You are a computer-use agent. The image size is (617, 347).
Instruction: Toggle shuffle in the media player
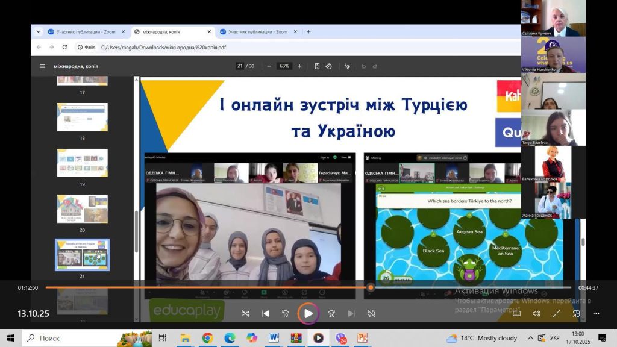(245, 313)
